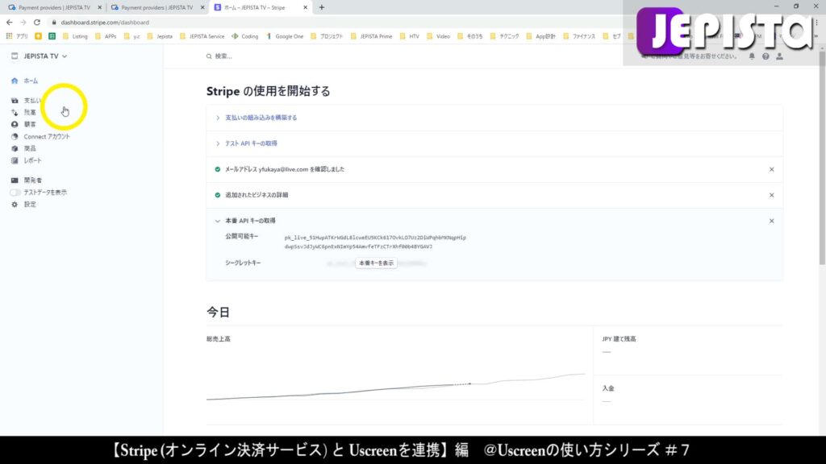Viewport: 826px width, 464px height.
Task: Switch to the first Payment providers tab
Action: tap(53, 7)
